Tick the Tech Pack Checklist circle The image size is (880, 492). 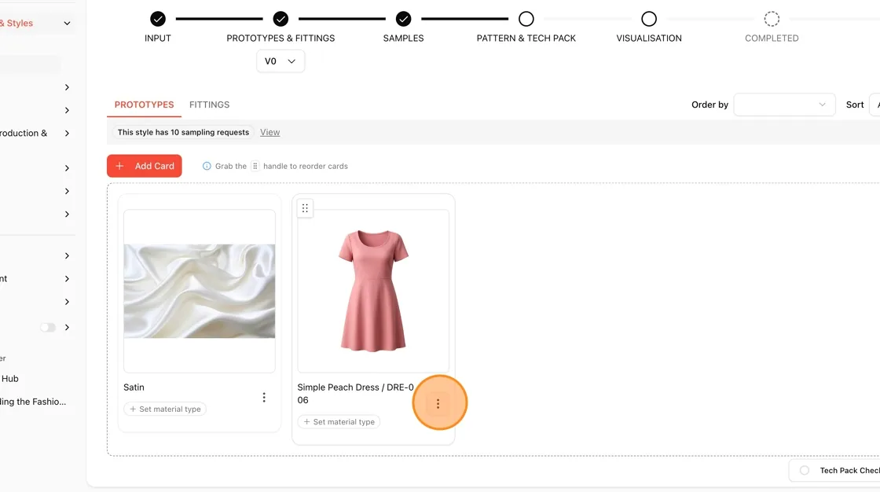click(x=805, y=471)
